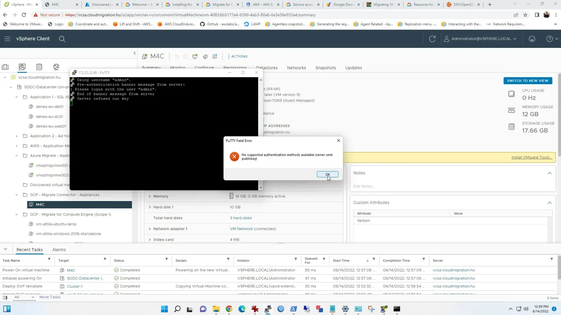The image size is (561, 315).
Task: Expand the Memory hardware row
Action: (149, 197)
